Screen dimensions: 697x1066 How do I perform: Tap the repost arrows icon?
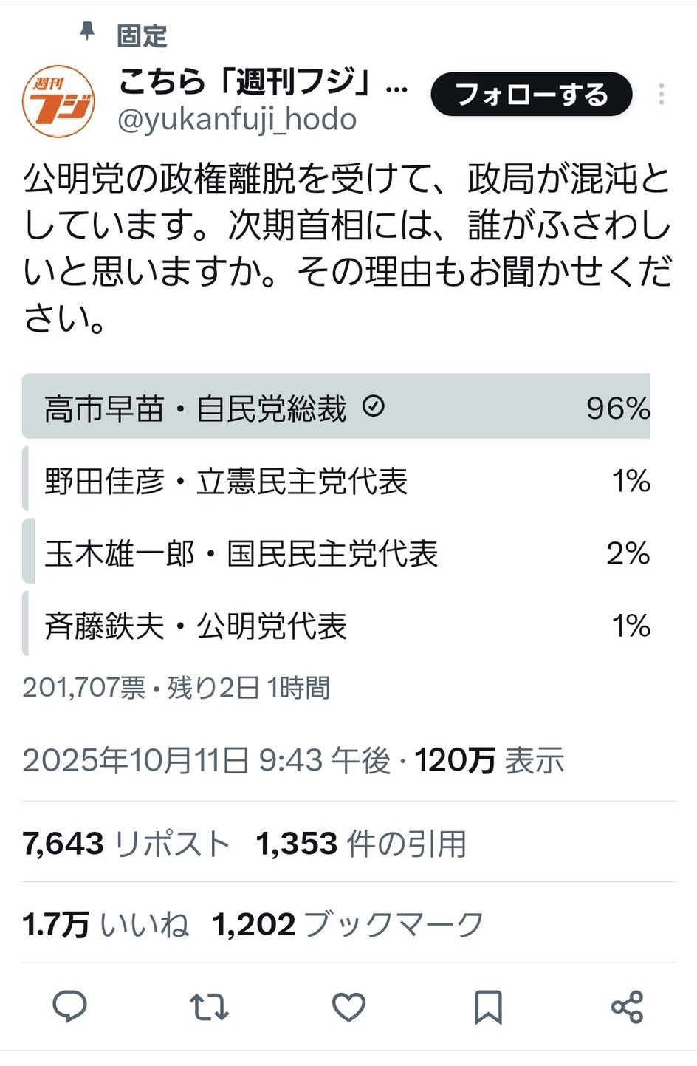point(209,1007)
